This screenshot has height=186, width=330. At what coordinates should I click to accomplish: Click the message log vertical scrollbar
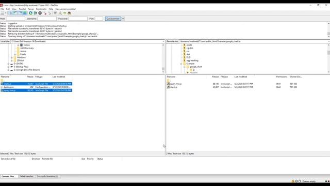point(328,30)
